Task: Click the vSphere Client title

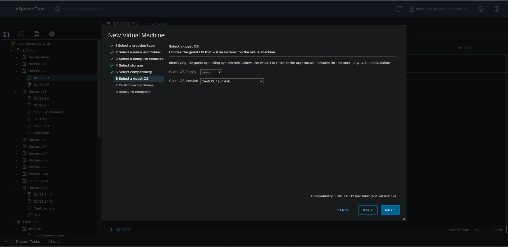Action: click(31, 9)
